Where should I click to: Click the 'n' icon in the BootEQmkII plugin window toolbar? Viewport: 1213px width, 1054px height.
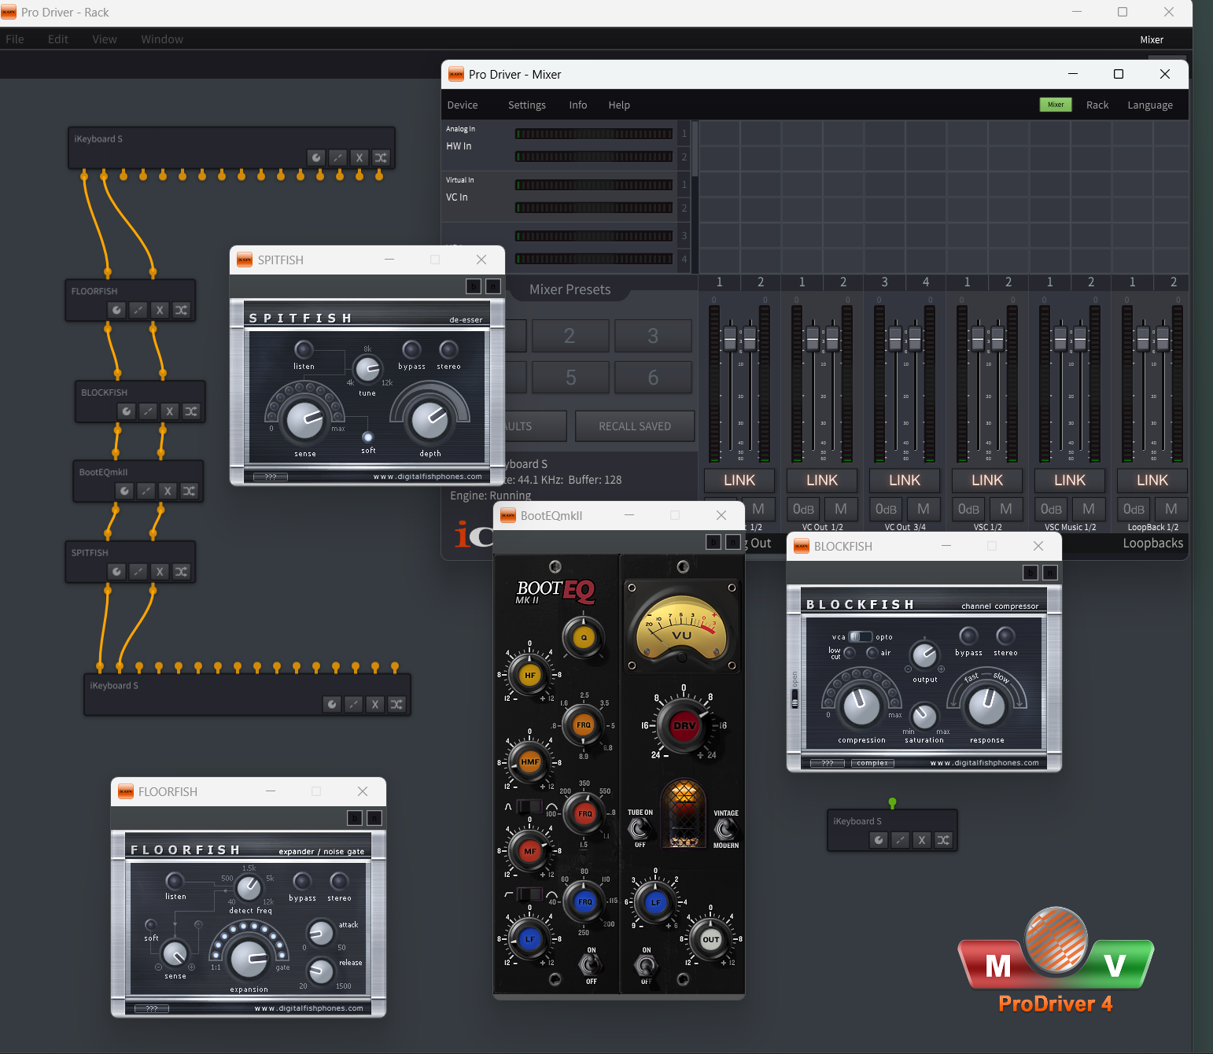pyautogui.click(x=733, y=542)
